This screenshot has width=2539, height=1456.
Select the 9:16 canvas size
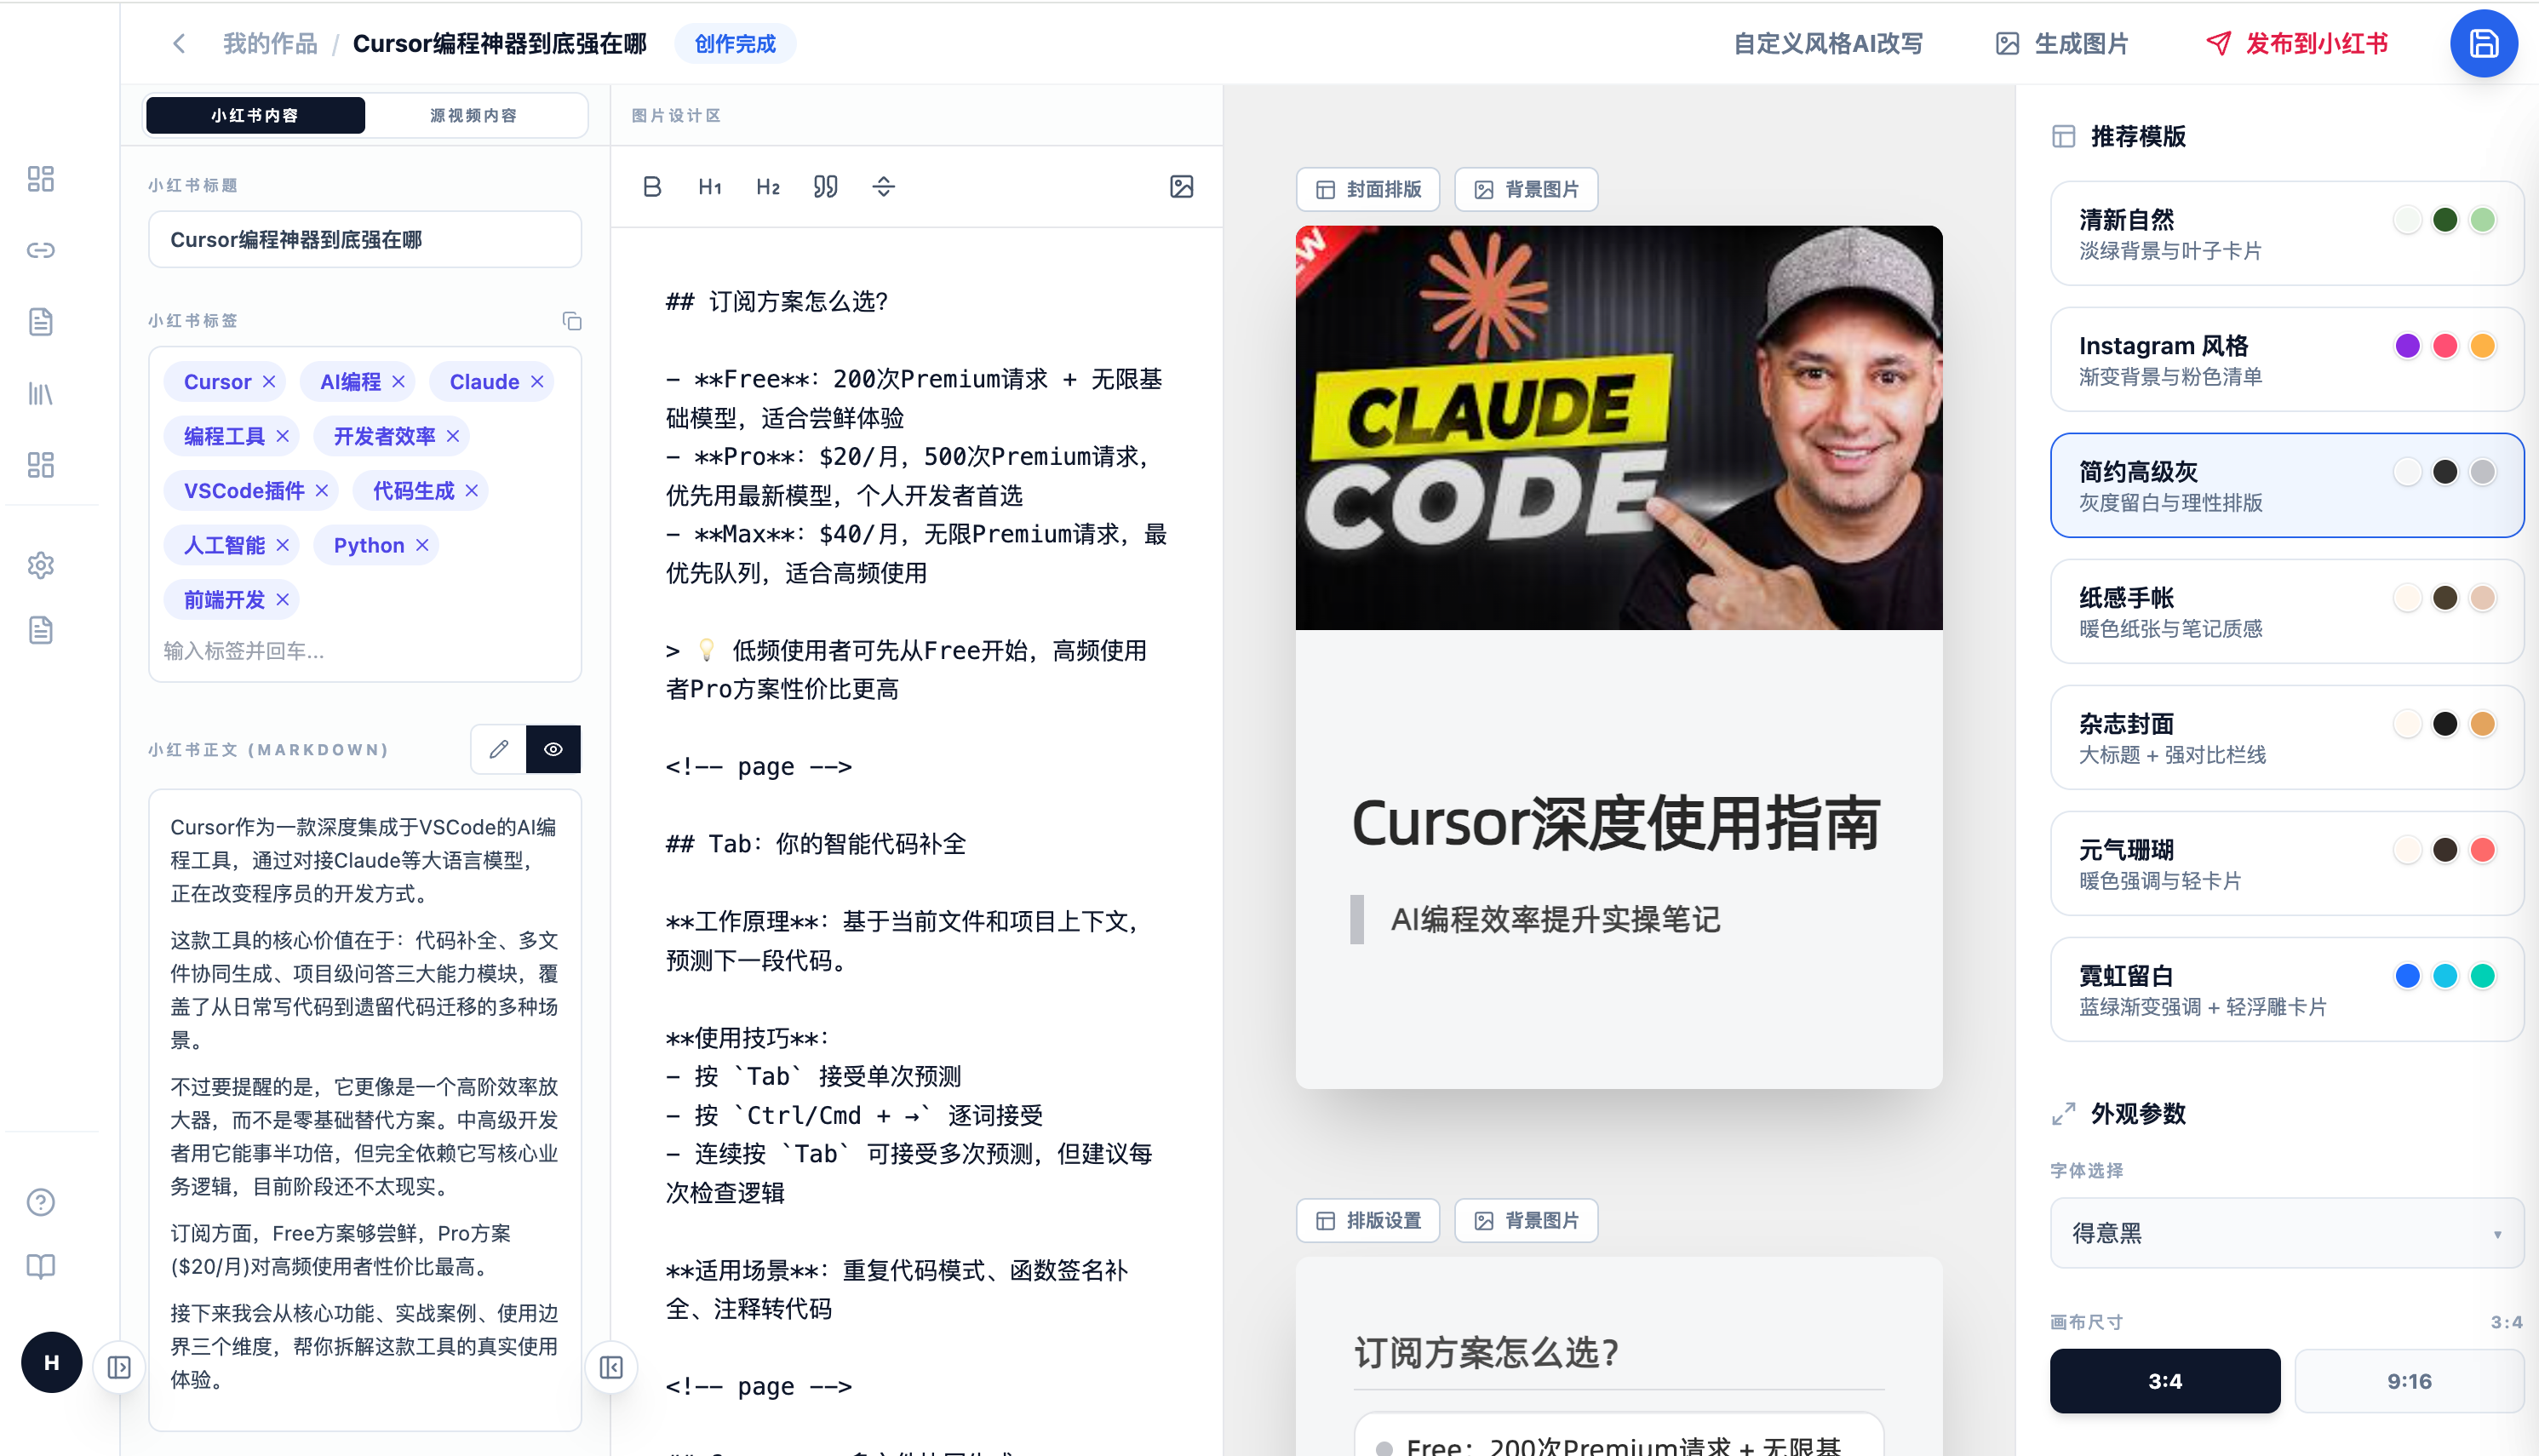2408,1381
